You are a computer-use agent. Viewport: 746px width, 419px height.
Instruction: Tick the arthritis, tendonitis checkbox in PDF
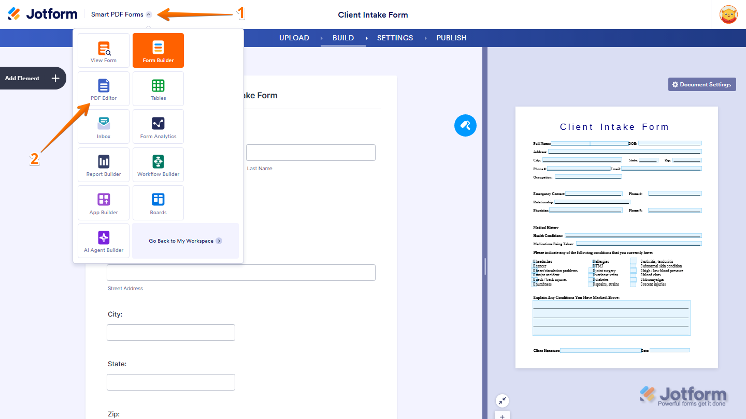(x=634, y=261)
